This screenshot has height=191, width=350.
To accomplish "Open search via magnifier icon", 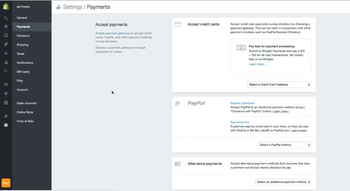I will point(6,18).
